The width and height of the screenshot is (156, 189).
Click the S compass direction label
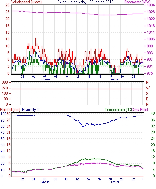click(x=147, y=93)
